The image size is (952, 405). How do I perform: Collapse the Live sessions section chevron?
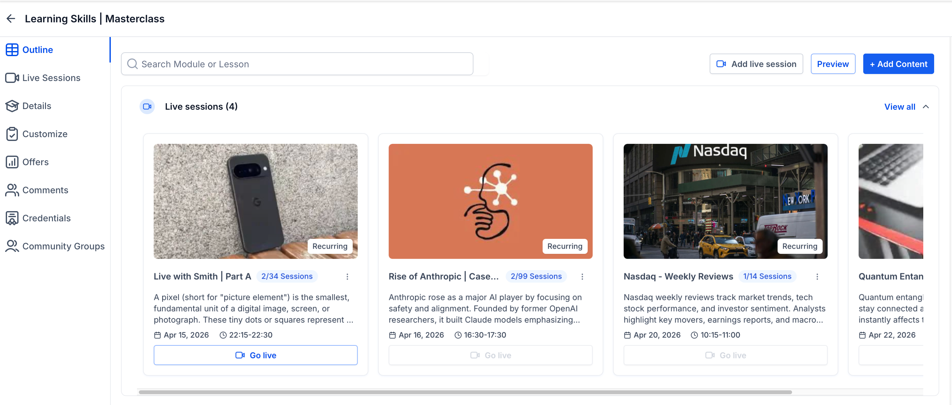tap(926, 107)
